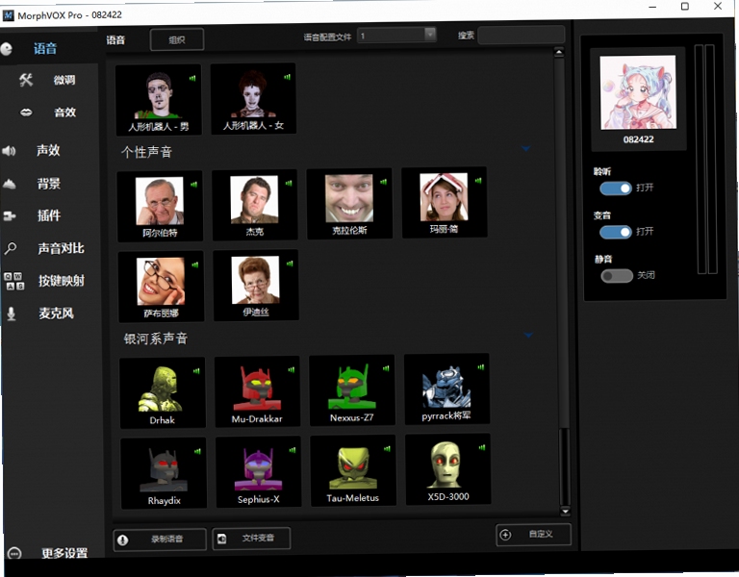Click the 搜索 search input field
Viewport: 739px width, 577px height.
[522, 35]
